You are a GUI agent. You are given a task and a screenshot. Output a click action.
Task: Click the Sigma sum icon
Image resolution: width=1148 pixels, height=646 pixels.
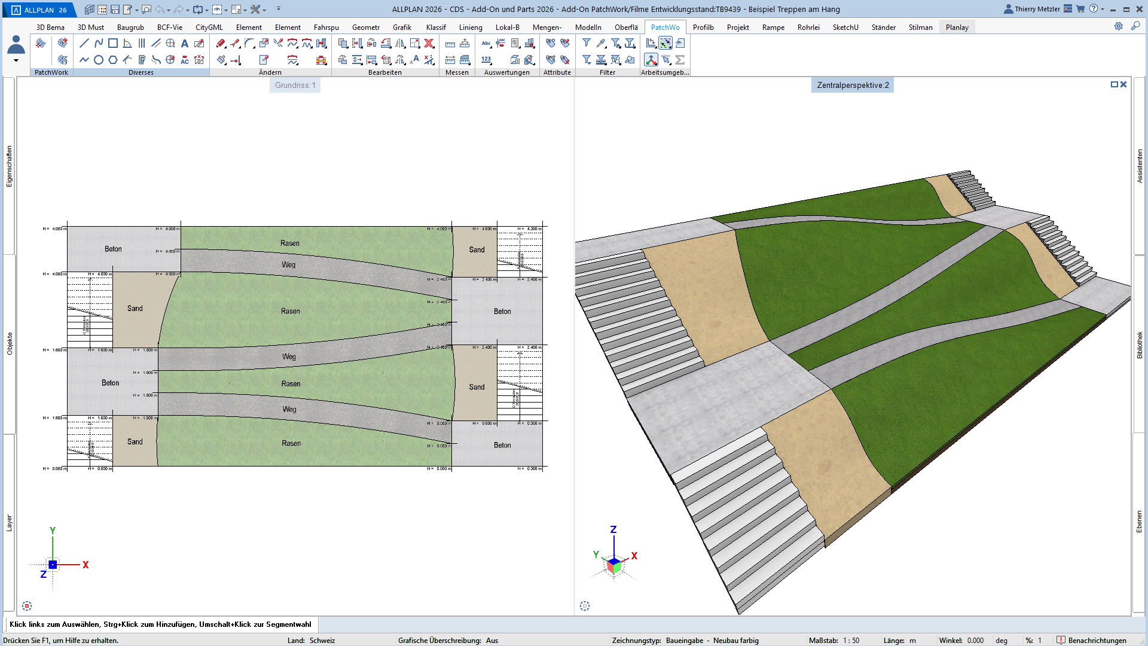pyautogui.click(x=680, y=60)
